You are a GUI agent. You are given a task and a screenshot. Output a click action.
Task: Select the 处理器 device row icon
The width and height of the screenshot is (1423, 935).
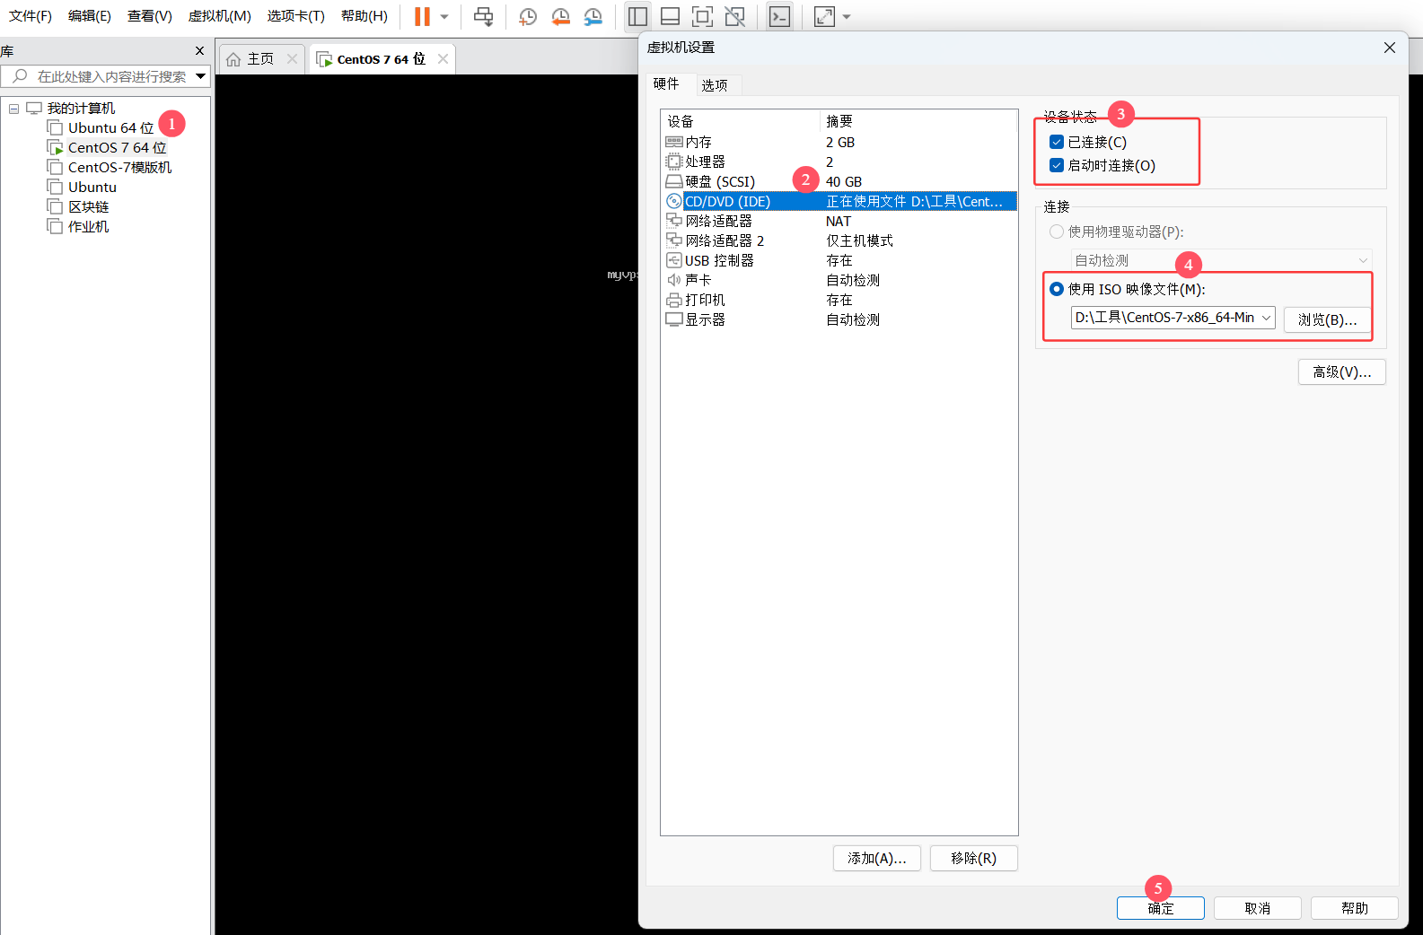tap(674, 162)
